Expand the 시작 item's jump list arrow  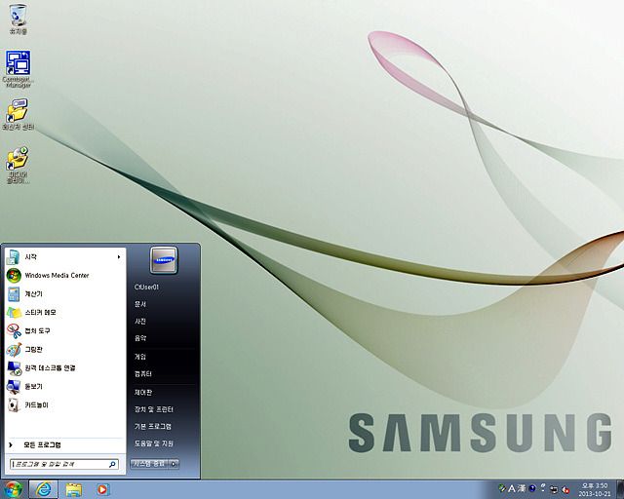pyautogui.click(x=119, y=257)
